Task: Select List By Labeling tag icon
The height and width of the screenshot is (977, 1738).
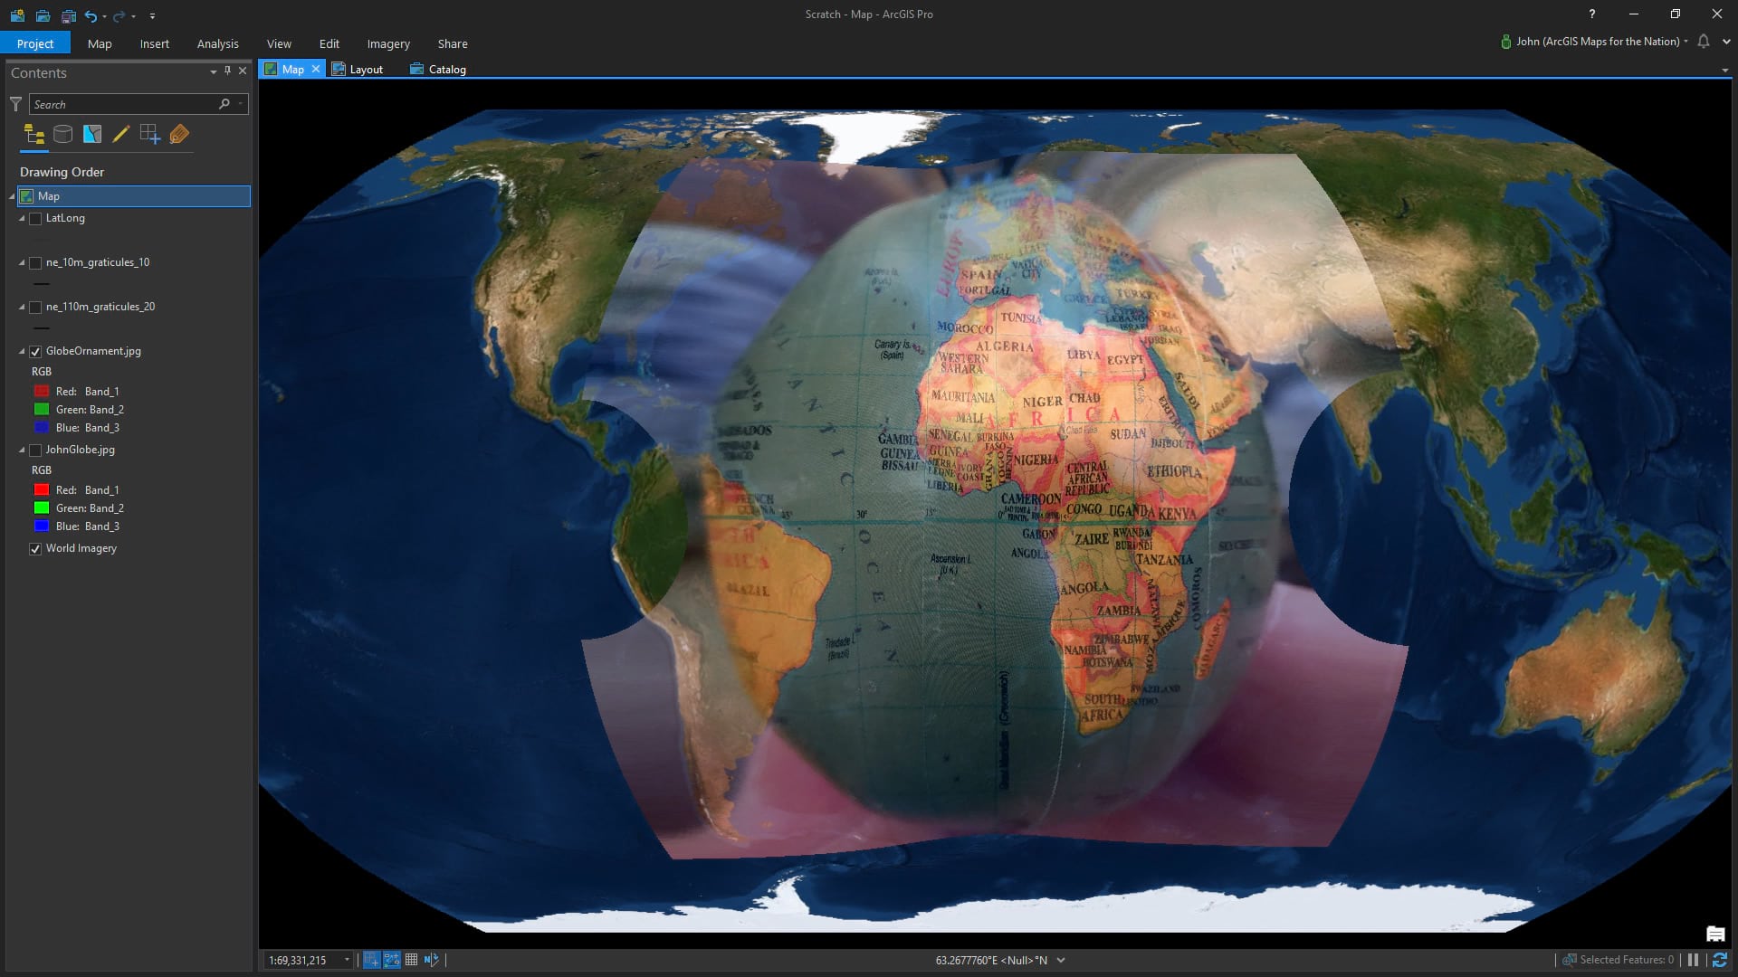Action: click(179, 135)
